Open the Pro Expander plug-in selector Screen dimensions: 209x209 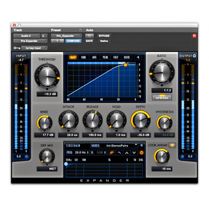(30, 41)
